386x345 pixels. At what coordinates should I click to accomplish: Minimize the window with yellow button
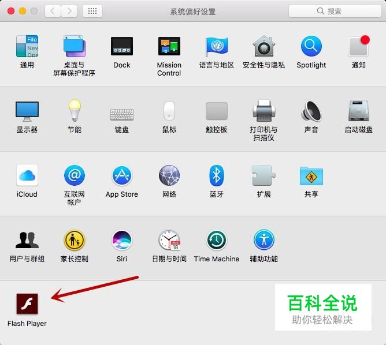tap(23, 11)
